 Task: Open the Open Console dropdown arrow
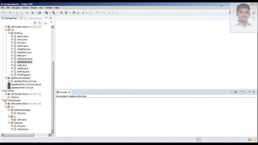pyautogui.click(x=246, y=92)
